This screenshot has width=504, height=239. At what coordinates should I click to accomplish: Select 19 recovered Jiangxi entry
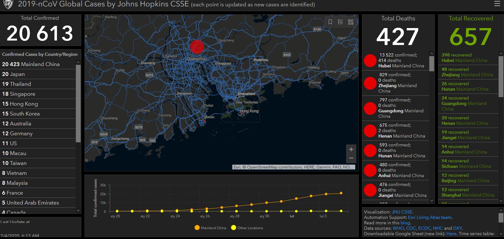[x=468, y=135]
